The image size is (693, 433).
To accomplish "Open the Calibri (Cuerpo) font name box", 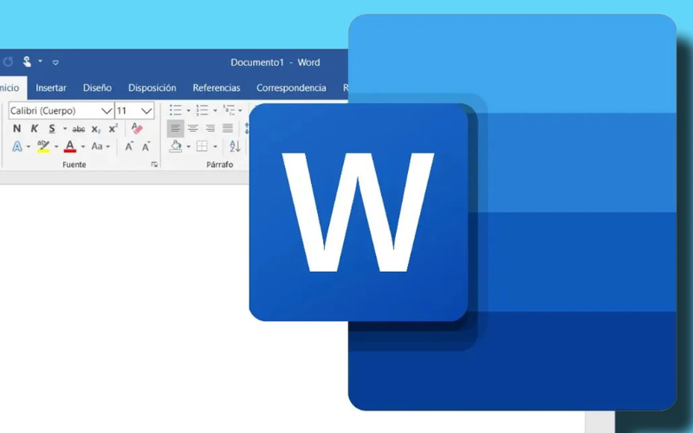I will click(61, 111).
